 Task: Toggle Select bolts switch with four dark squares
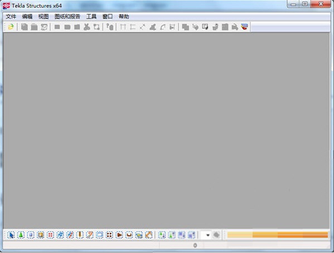pyautogui.click(x=109, y=235)
